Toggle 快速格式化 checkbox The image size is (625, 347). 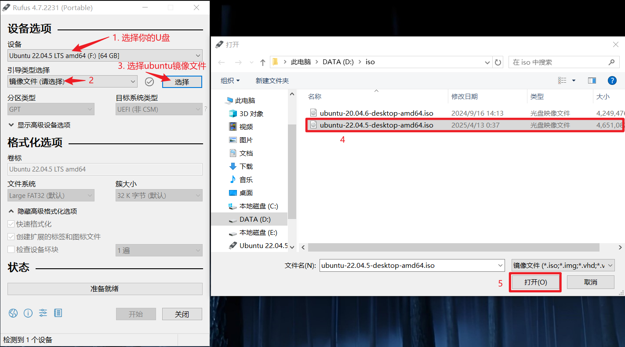(11, 224)
